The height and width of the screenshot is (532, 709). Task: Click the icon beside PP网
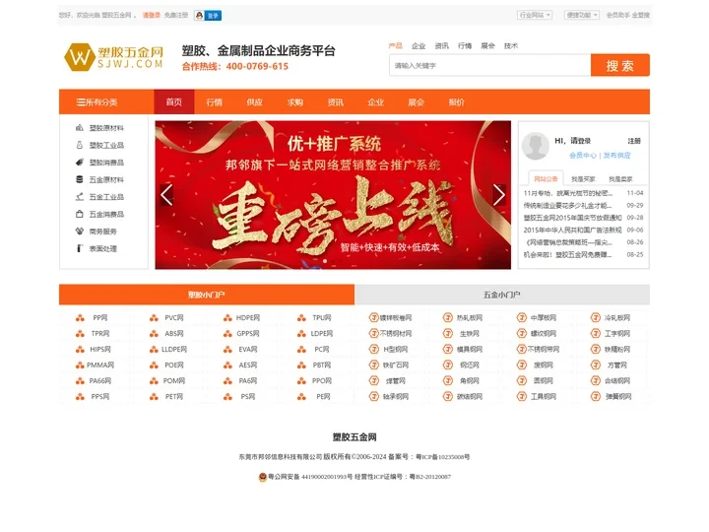(x=80, y=318)
